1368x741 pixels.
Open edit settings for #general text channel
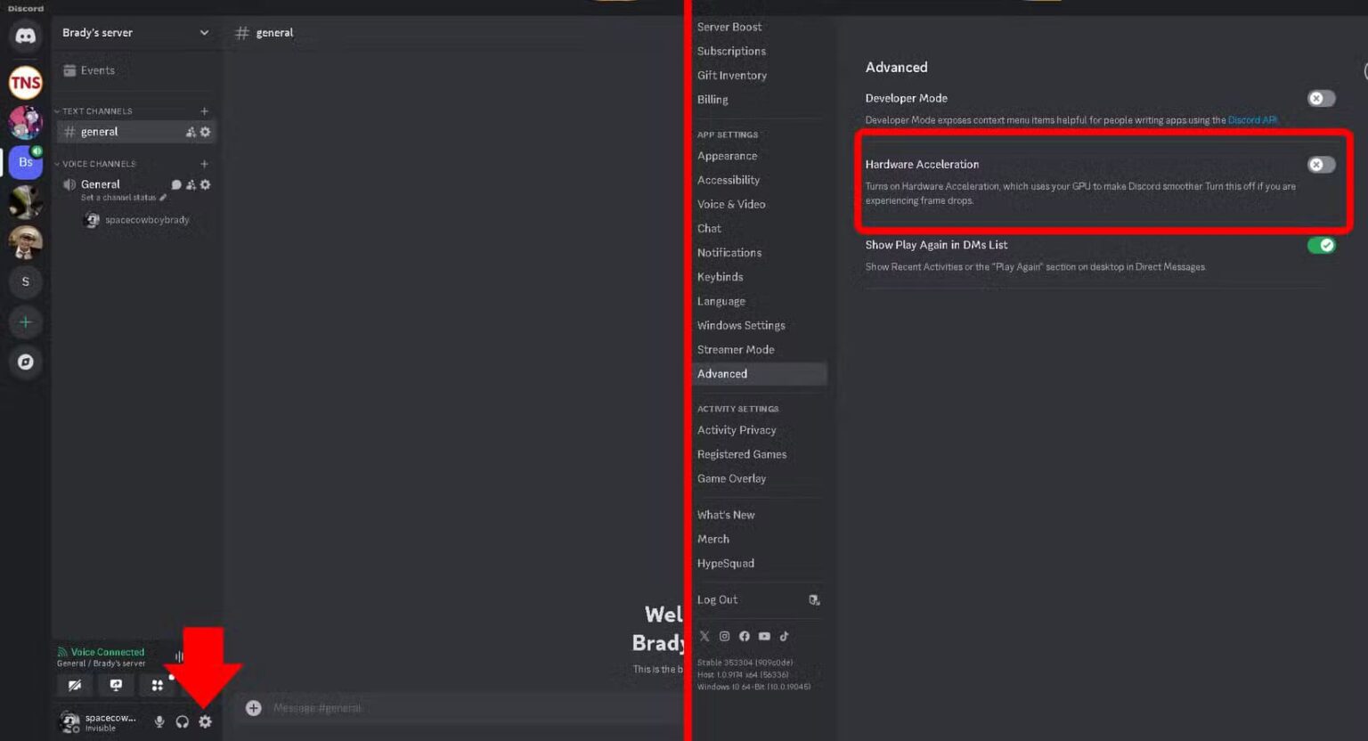click(x=206, y=132)
